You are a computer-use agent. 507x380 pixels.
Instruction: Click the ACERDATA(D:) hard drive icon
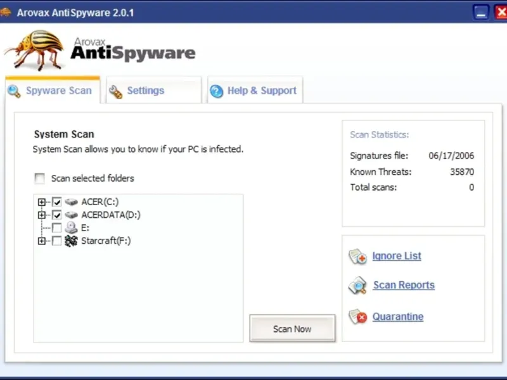pos(71,215)
